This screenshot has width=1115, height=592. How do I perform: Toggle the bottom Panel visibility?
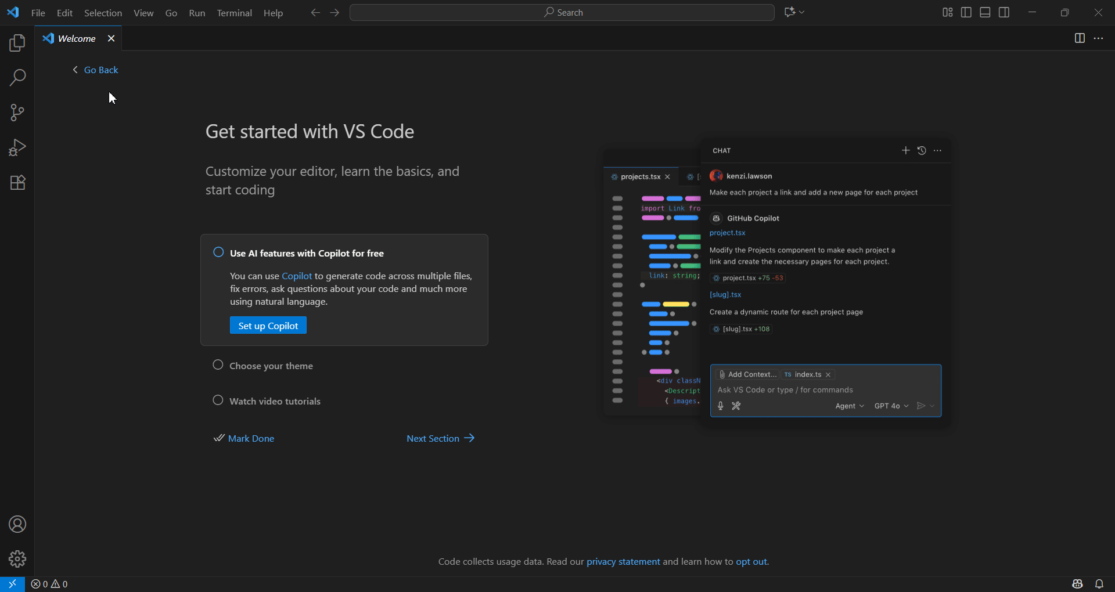(x=985, y=12)
